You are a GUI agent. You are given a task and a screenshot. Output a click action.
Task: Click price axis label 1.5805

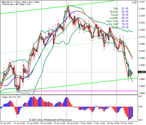pyautogui.click(x=142, y=93)
